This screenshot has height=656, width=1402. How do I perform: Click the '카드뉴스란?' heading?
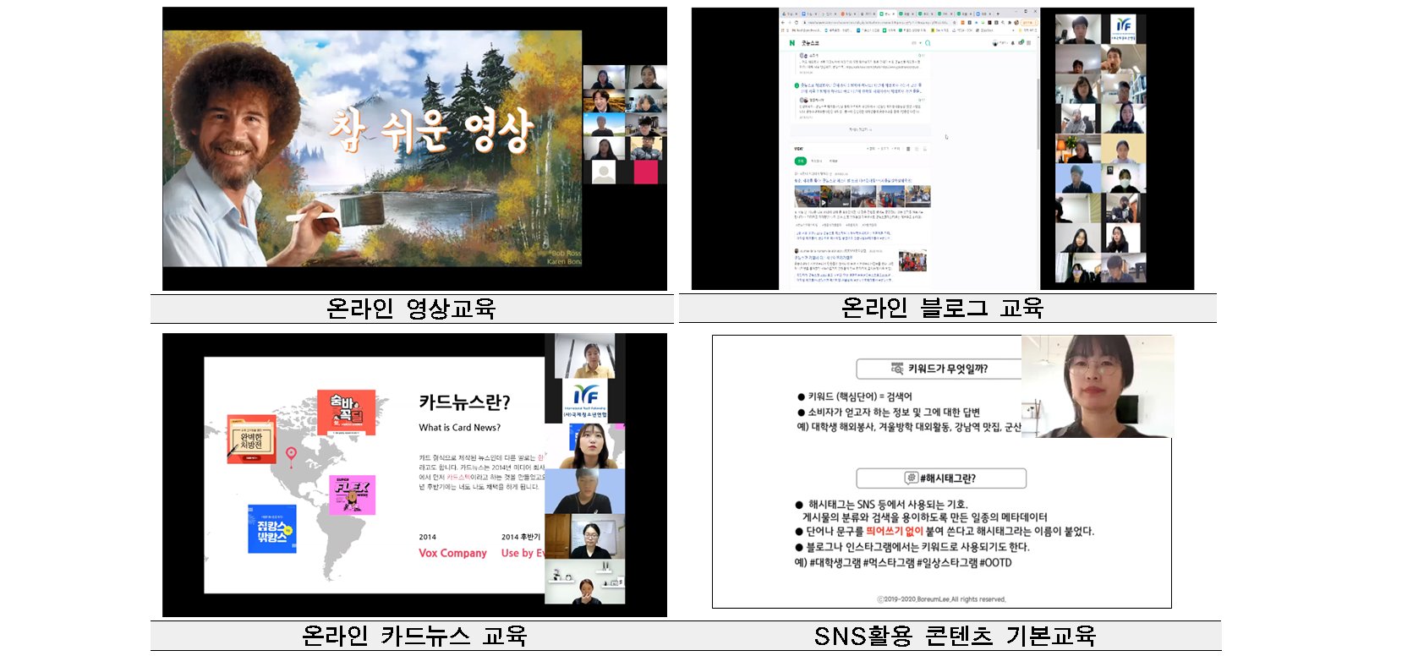coord(464,402)
